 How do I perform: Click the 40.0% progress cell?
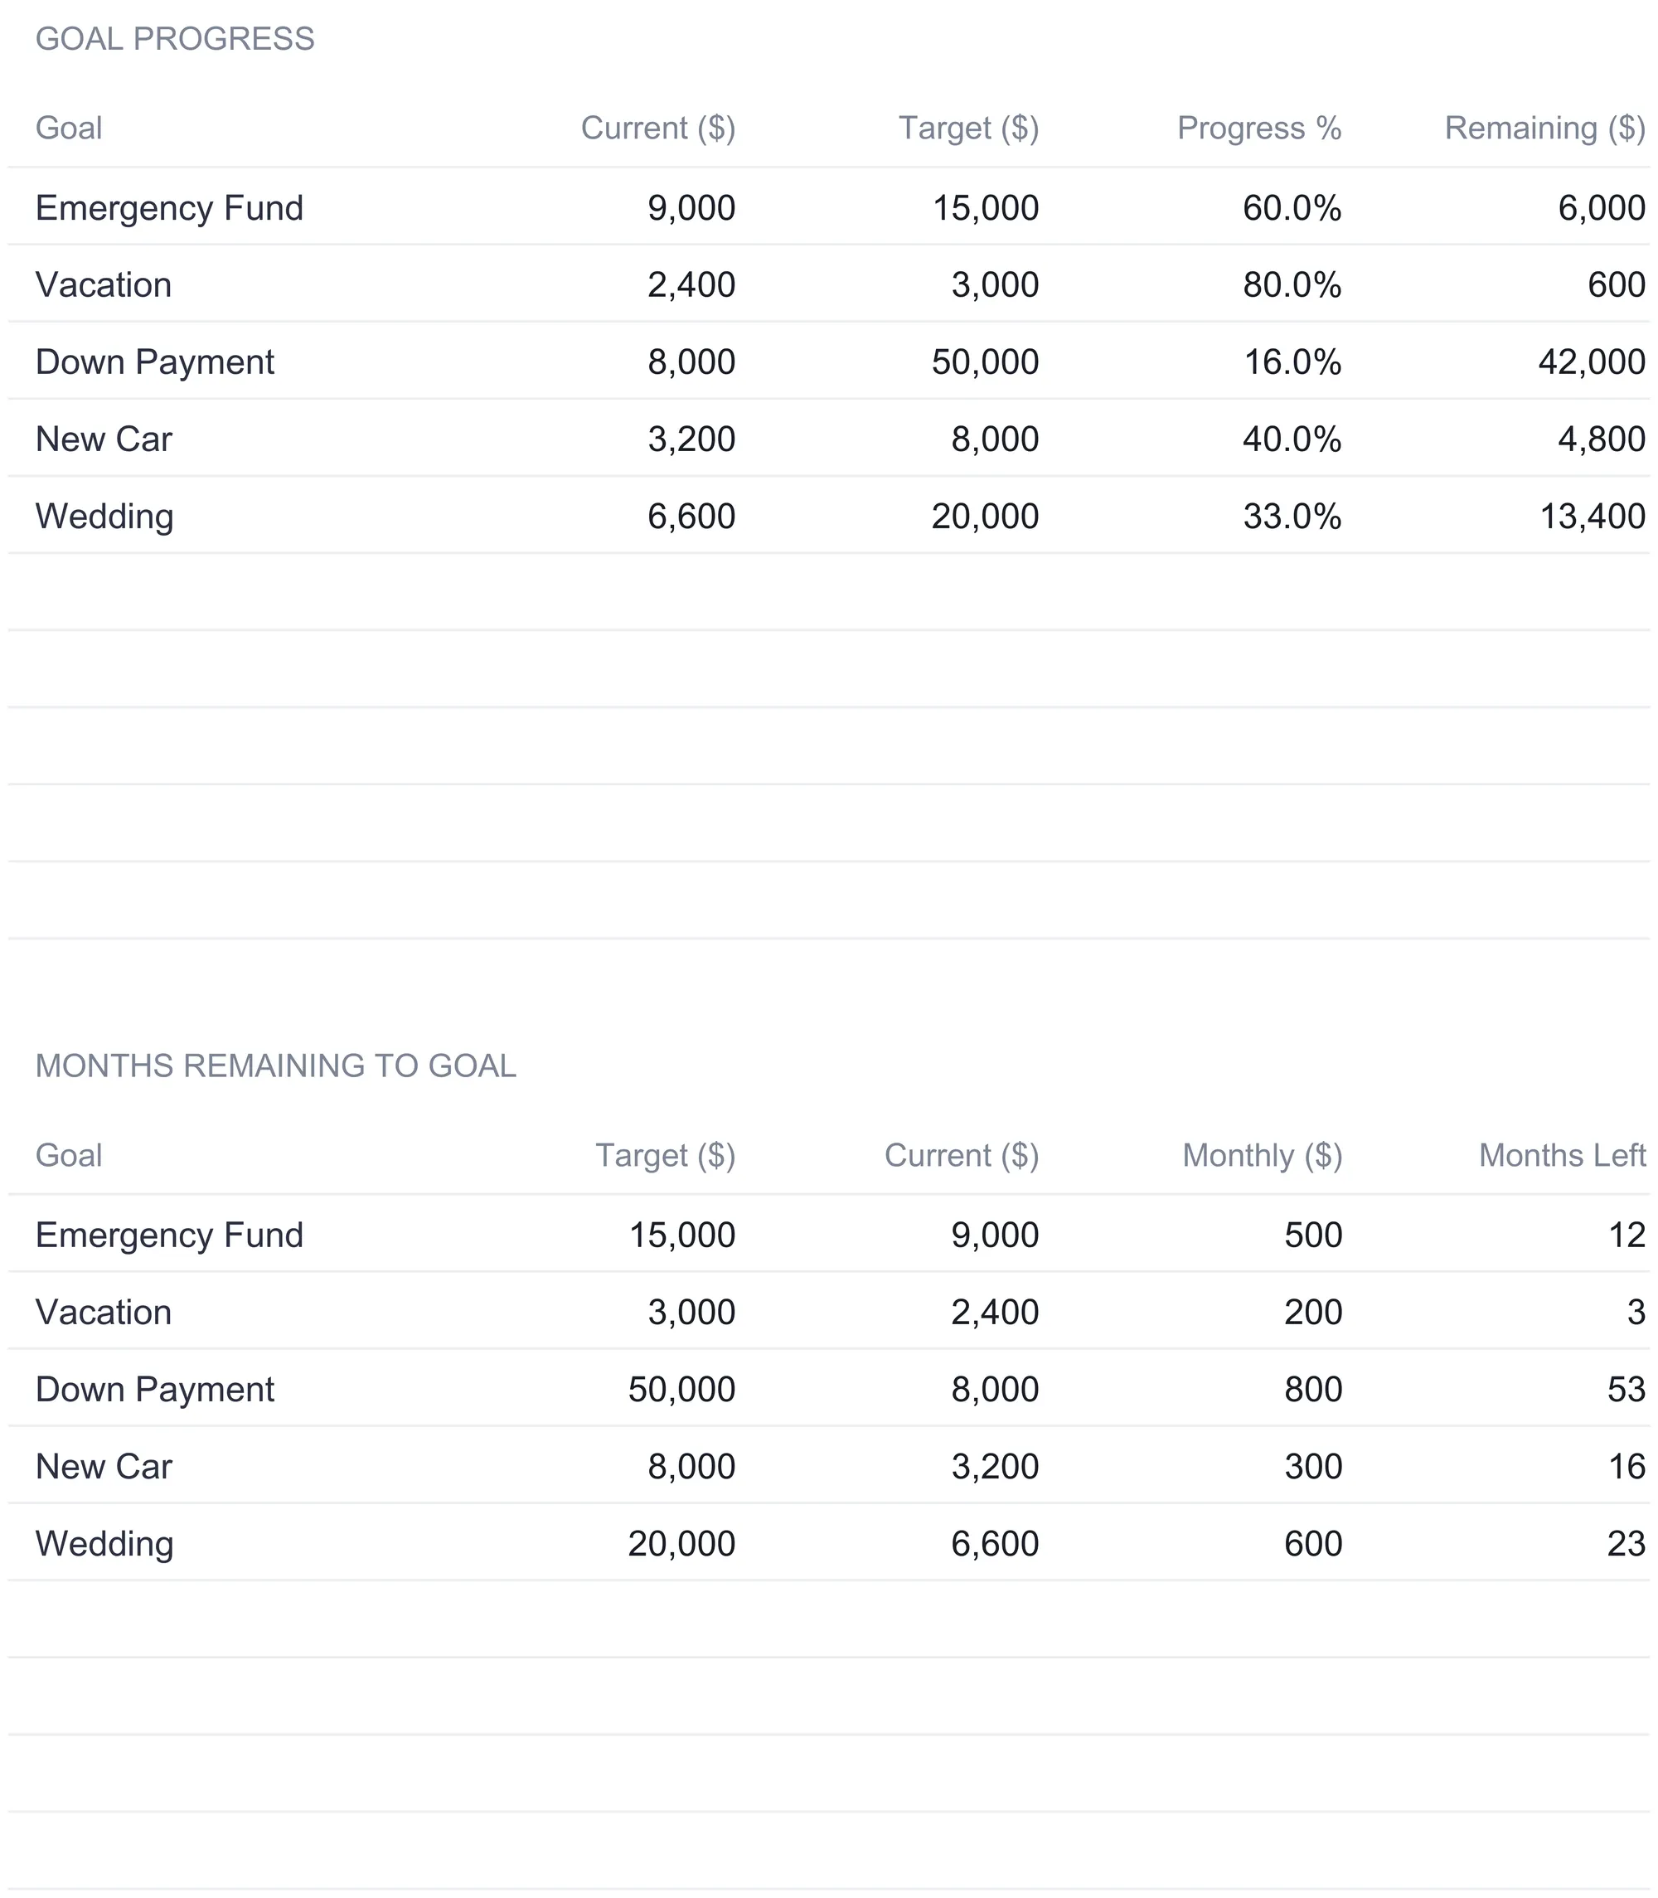[1292, 439]
